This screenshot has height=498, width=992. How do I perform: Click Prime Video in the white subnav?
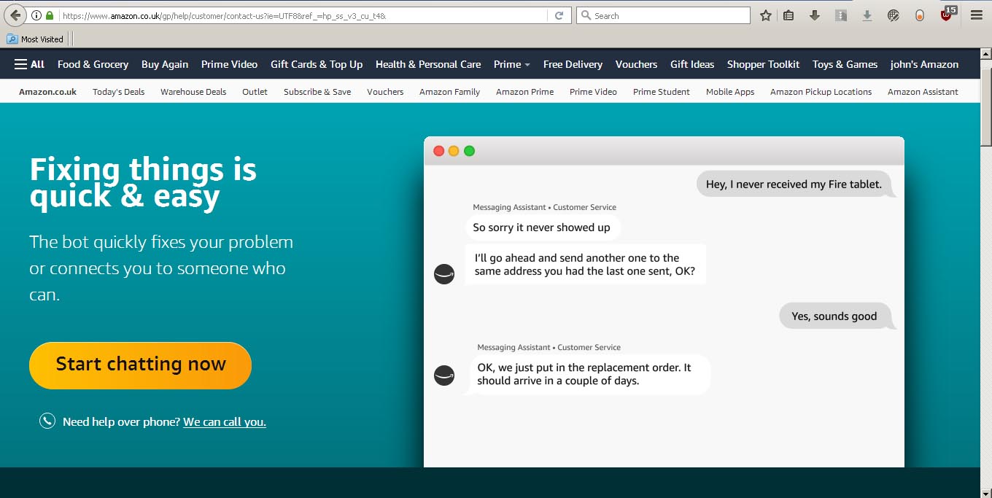593,92
